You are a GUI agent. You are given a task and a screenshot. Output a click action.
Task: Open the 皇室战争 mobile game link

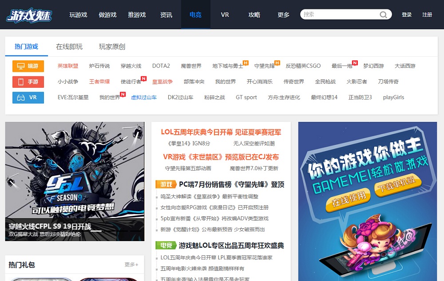coord(162,82)
